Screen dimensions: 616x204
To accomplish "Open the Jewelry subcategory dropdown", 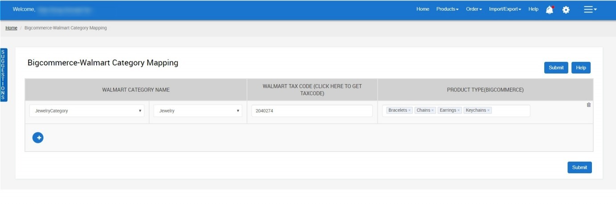I will tap(198, 111).
